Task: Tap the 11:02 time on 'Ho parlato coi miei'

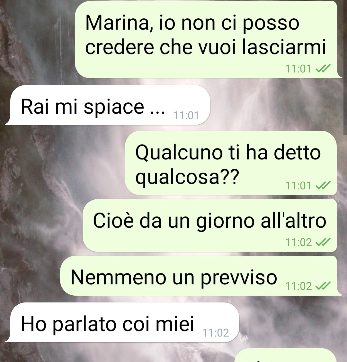Action: click(216, 333)
